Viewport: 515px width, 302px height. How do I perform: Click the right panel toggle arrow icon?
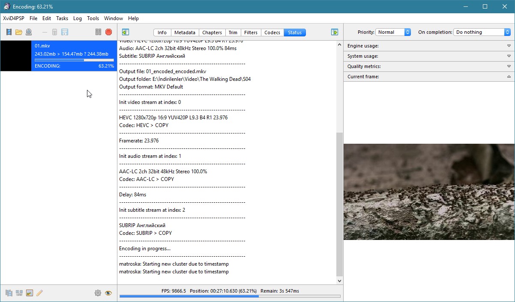pyautogui.click(x=335, y=32)
